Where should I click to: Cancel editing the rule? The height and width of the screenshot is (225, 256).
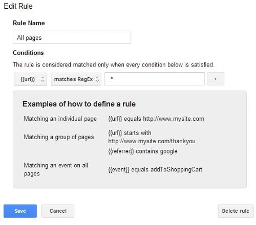coord(58,211)
